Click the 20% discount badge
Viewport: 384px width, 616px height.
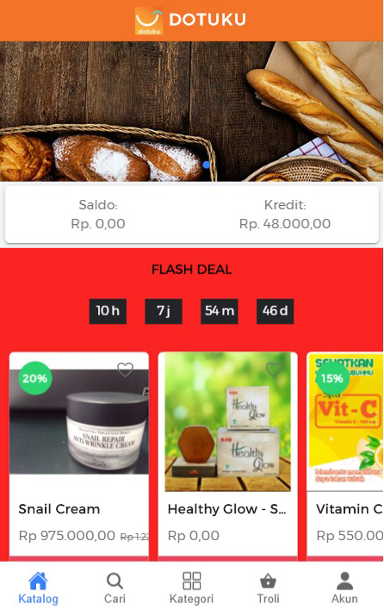35,378
